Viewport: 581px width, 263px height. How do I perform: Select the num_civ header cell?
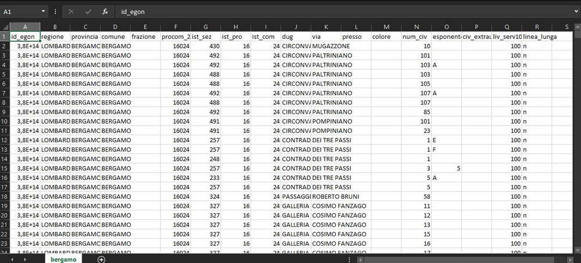(x=416, y=36)
